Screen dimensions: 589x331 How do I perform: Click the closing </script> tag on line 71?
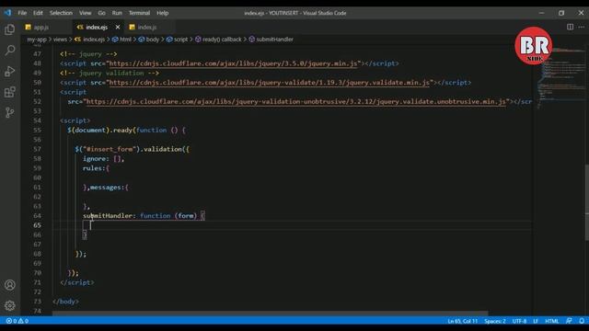click(77, 282)
